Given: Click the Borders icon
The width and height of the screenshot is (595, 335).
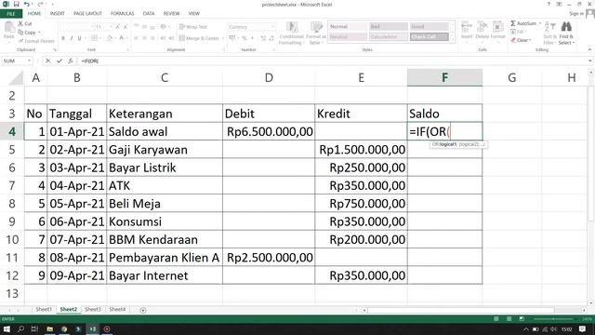Looking at the screenshot, I should (x=94, y=38).
